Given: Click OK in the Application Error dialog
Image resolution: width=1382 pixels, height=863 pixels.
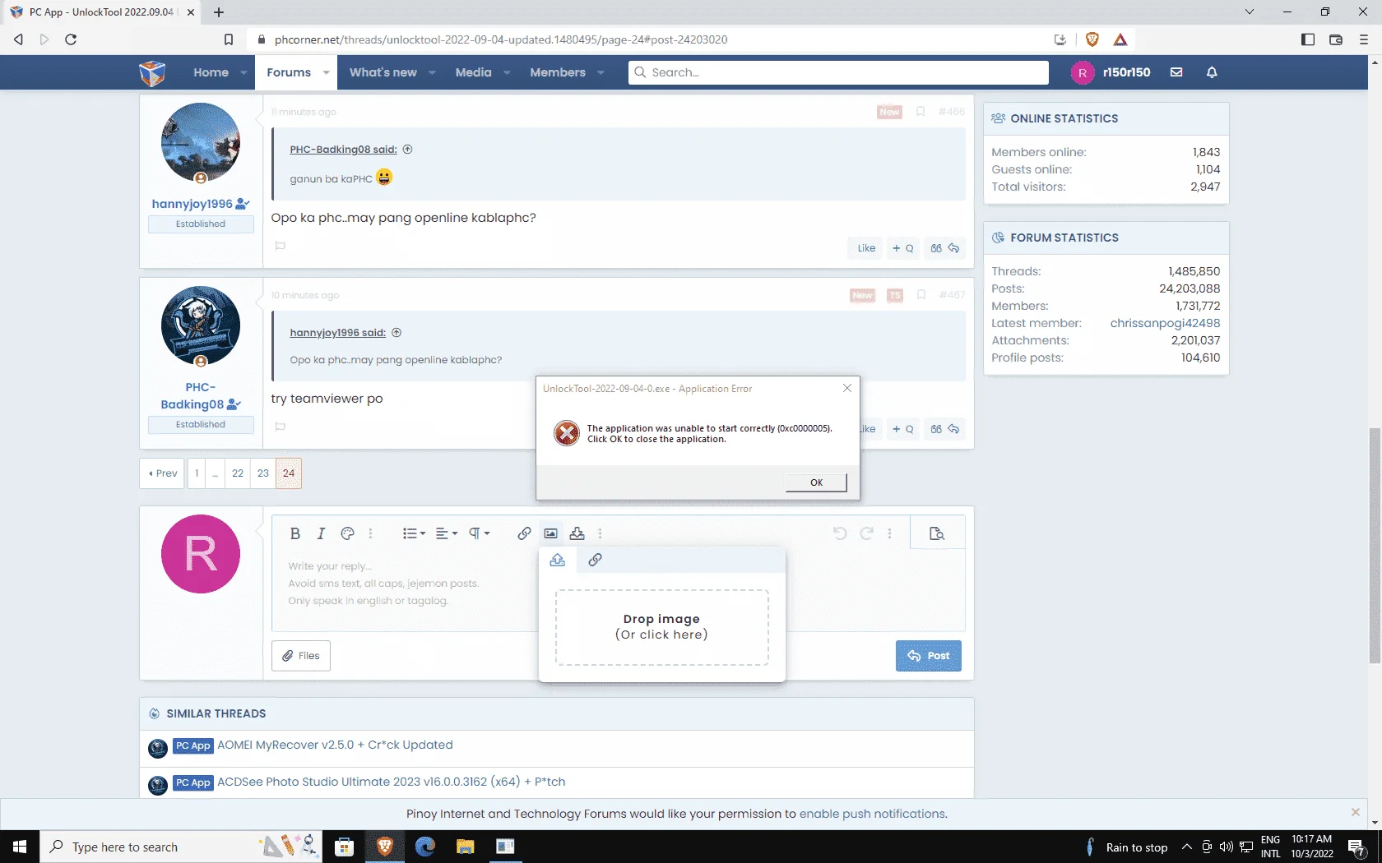Looking at the screenshot, I should tap(816, 482).
